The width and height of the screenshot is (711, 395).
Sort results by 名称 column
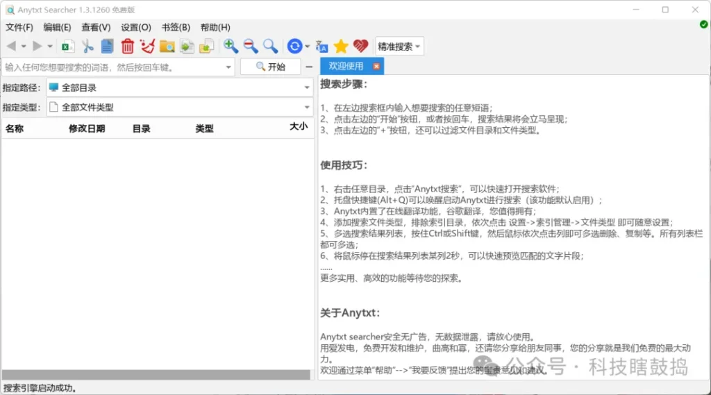[15, 129]
